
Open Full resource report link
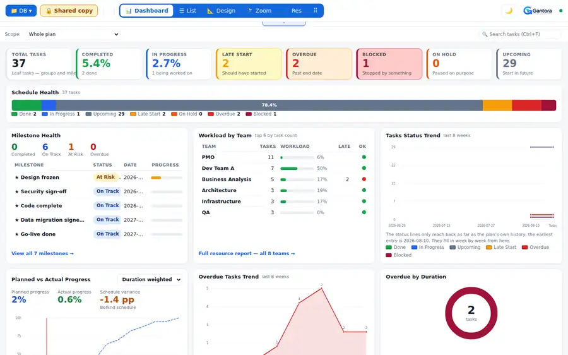click(x=247, y=253)
